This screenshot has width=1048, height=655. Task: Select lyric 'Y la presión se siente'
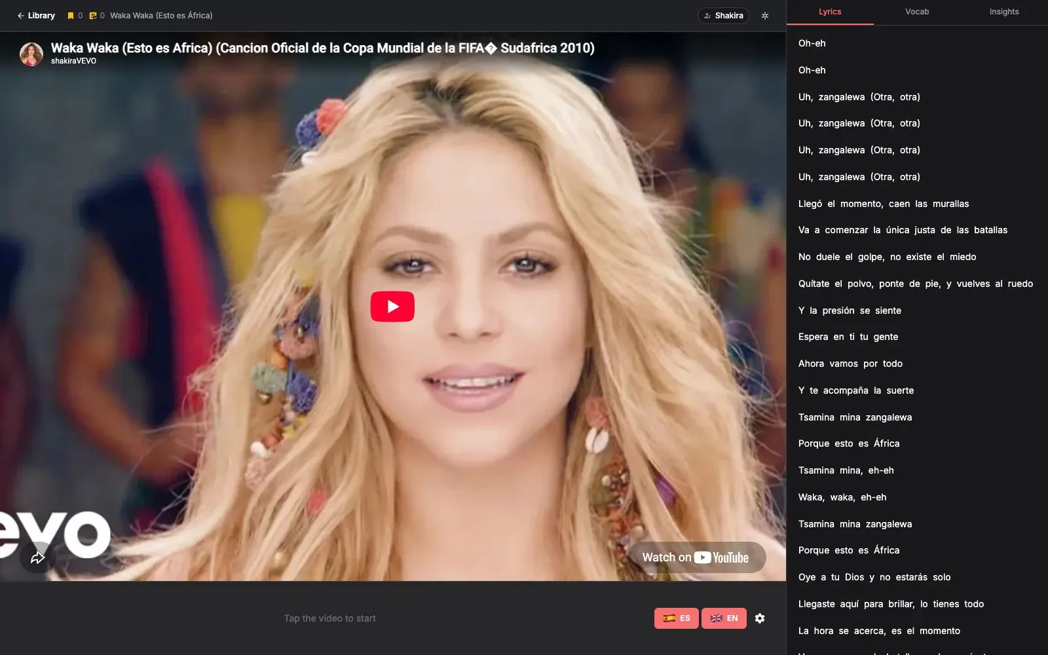pyautogui.click(x=850, y=310)
